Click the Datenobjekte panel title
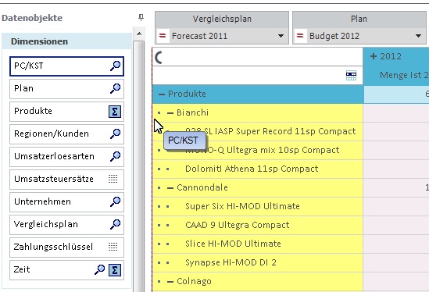 point(32,18)
